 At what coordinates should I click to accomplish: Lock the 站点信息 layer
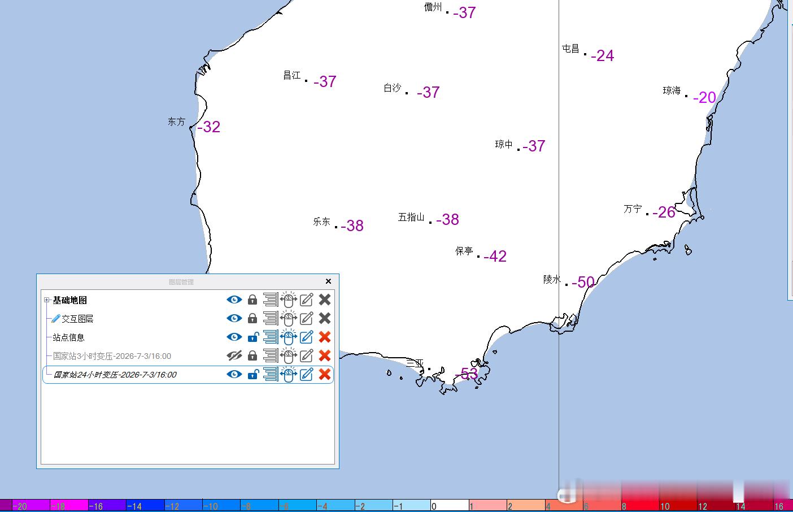pyautogui.click(x=252, y=337)
